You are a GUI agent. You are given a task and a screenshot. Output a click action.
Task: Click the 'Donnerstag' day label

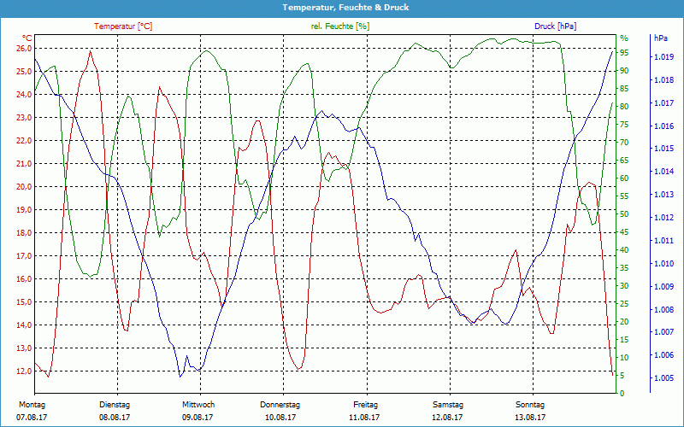(280, 405)
